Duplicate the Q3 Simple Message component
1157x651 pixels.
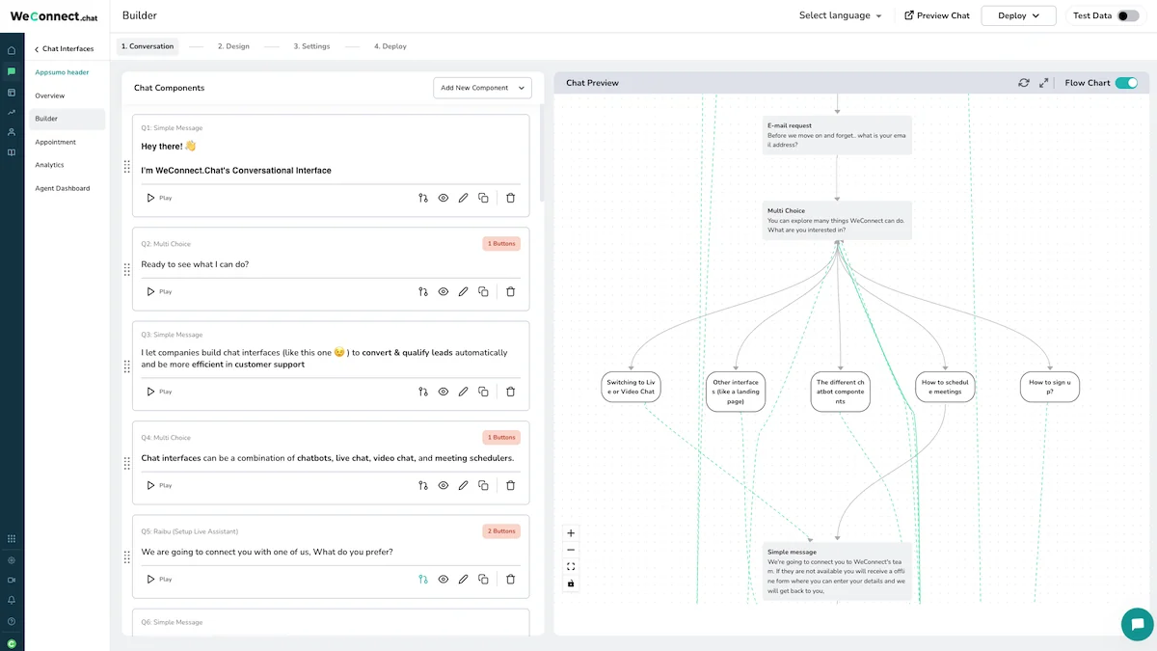(484, 392)
